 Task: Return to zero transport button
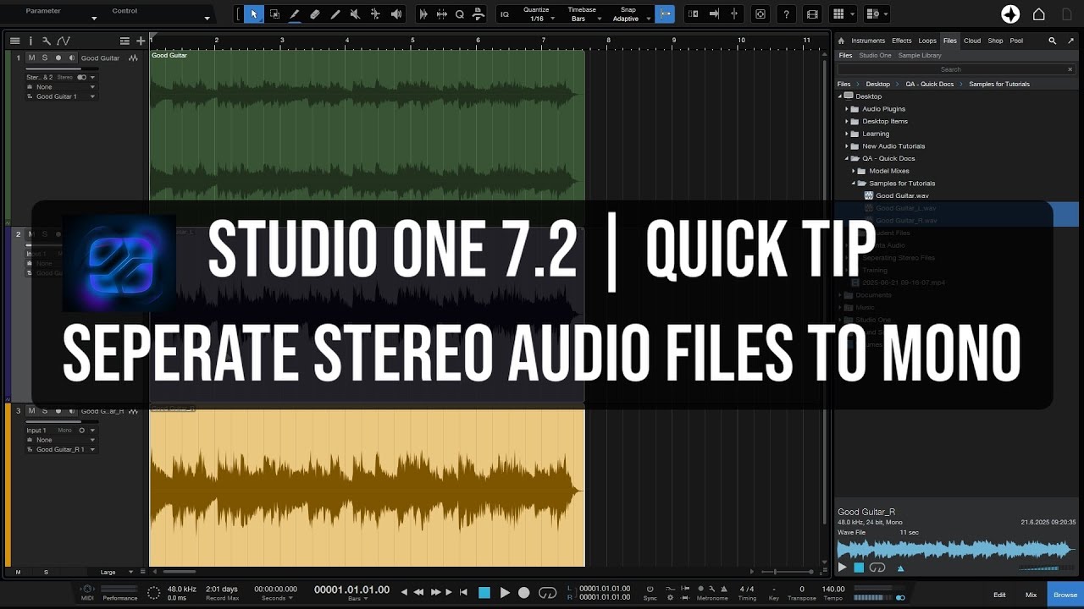pyautogui.click(x=462, y=593)
